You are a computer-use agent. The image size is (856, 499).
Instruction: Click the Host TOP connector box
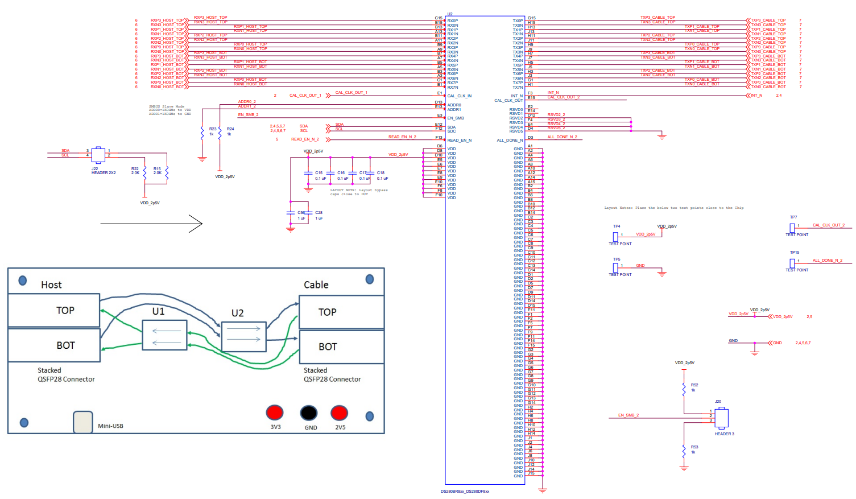click(x=54, y=310)
